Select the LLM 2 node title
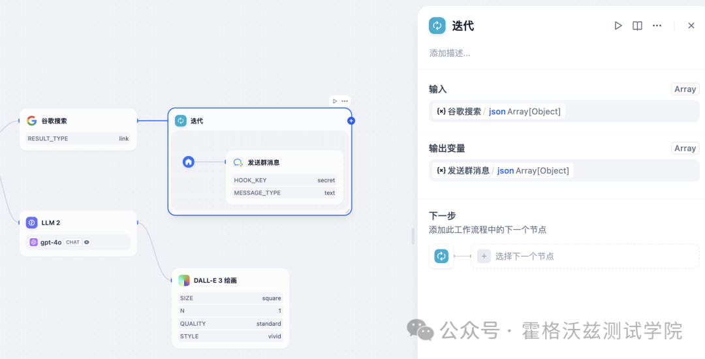705x359 pixels. pyautogui.click(x=51, y=223)
